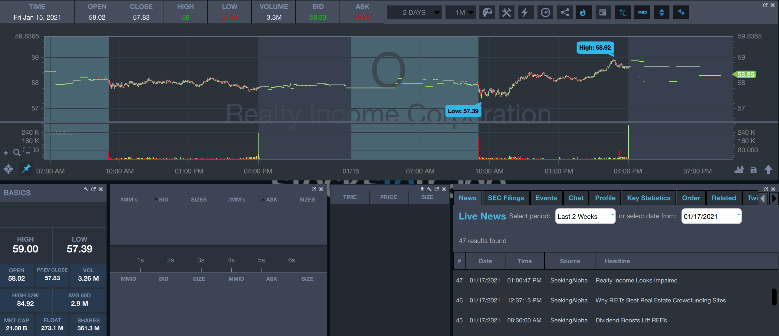Open the chart tools wrench-and-hammer icon

pyautogui.click(x=506, y=12)
